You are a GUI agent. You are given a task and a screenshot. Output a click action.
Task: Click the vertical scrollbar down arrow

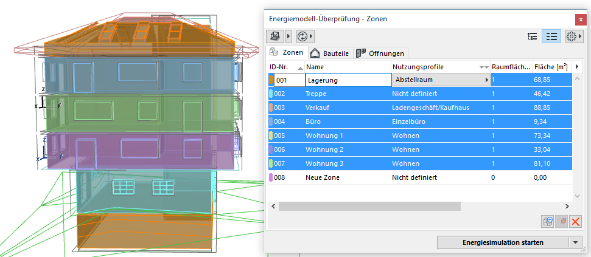click(x=577, y=196)
